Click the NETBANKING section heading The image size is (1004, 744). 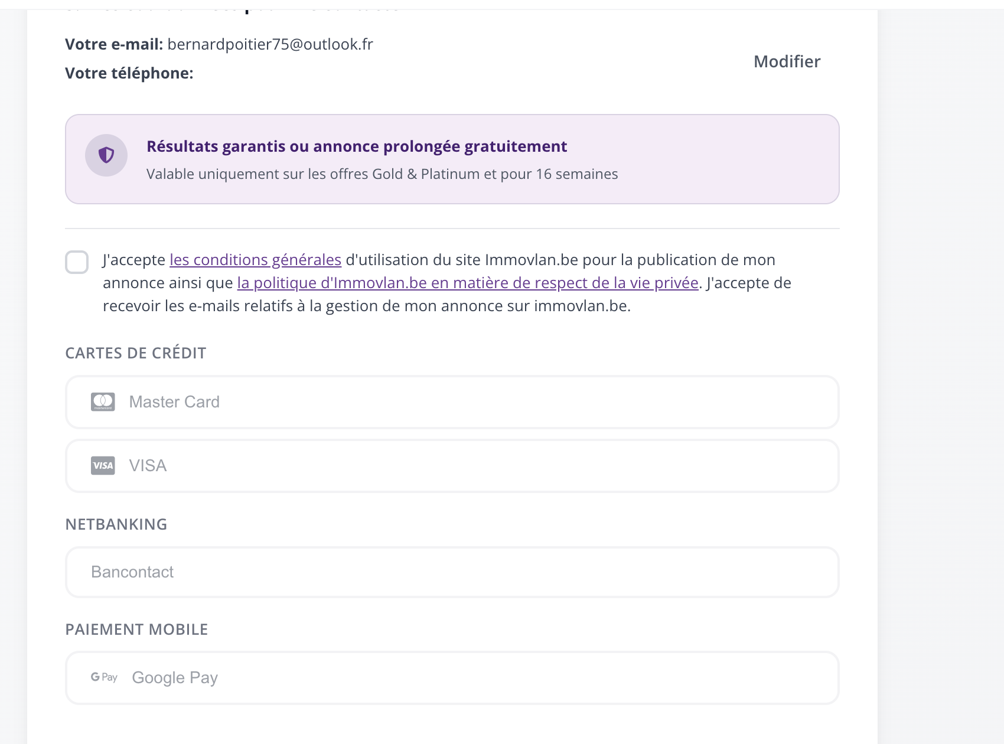[116, 524]
